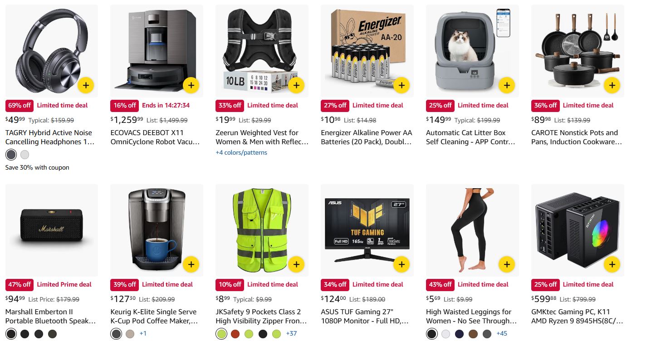This screenshot has height=346, width=666.
Task: Select the light gray TAGRY headphones color
Action: click(25, 155)
